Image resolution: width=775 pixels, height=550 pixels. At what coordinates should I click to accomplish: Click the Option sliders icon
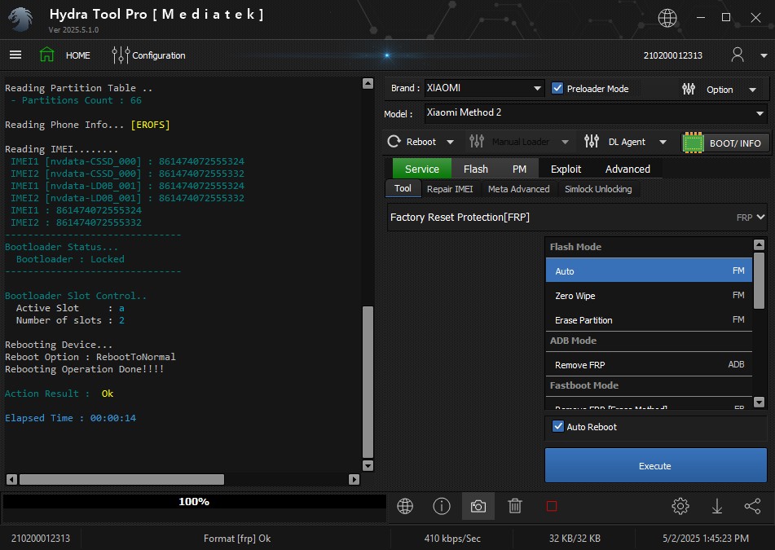[x=689, y=89]
